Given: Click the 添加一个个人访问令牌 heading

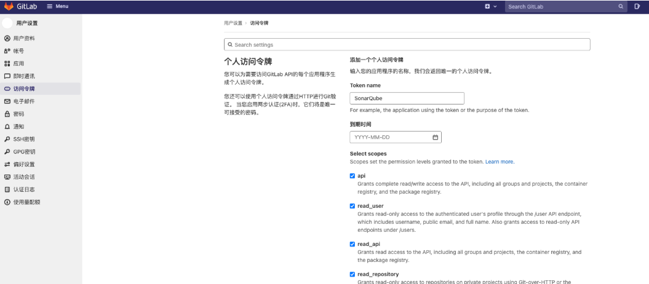Looking at the screenshot, I should (376, 60).
